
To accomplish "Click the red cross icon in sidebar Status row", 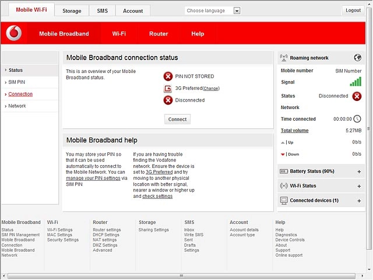I will point(357,96).
